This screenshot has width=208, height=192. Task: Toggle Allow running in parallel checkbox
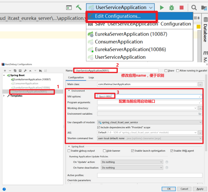coord(178,71)
